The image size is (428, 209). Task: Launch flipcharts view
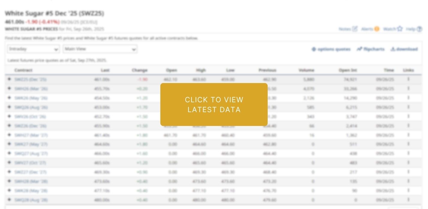click(370, 49)
